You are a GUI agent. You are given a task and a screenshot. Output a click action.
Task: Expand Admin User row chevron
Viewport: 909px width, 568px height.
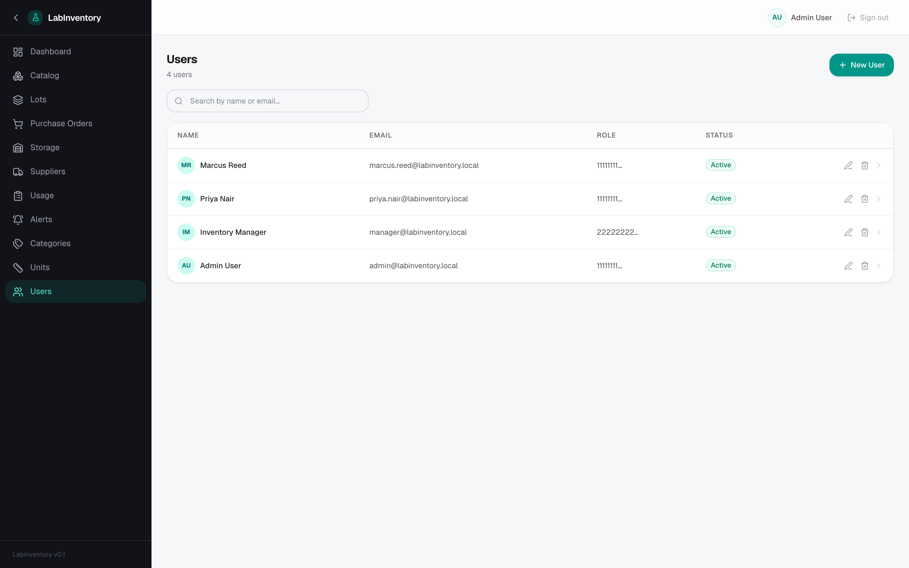coord(879,266)
